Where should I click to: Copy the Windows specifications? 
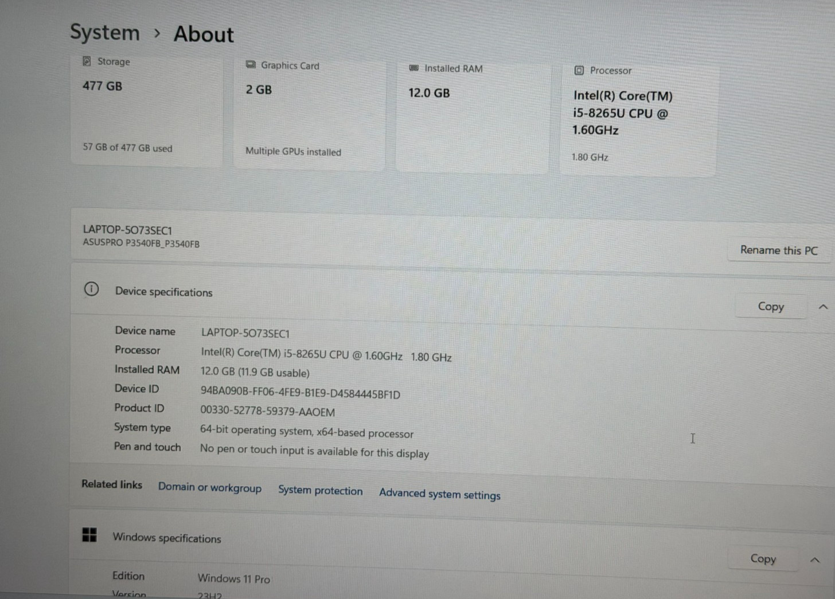(x=763, y=559)
